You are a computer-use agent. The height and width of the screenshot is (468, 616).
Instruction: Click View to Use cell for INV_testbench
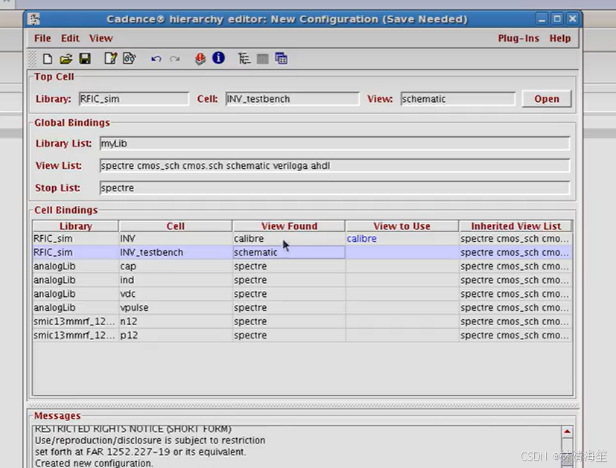tap(402, 252)
